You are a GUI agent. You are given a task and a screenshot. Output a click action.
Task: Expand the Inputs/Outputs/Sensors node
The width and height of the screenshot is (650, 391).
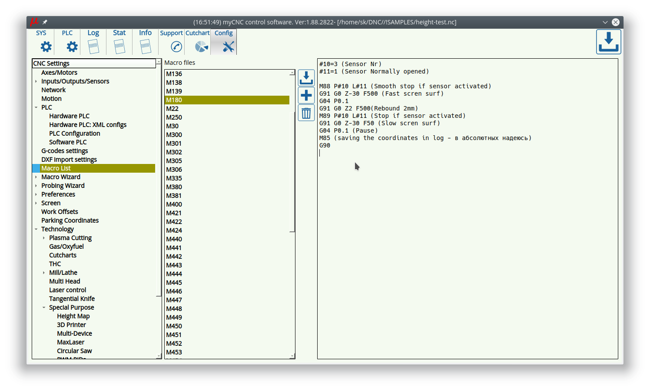[x=36, y=81]
